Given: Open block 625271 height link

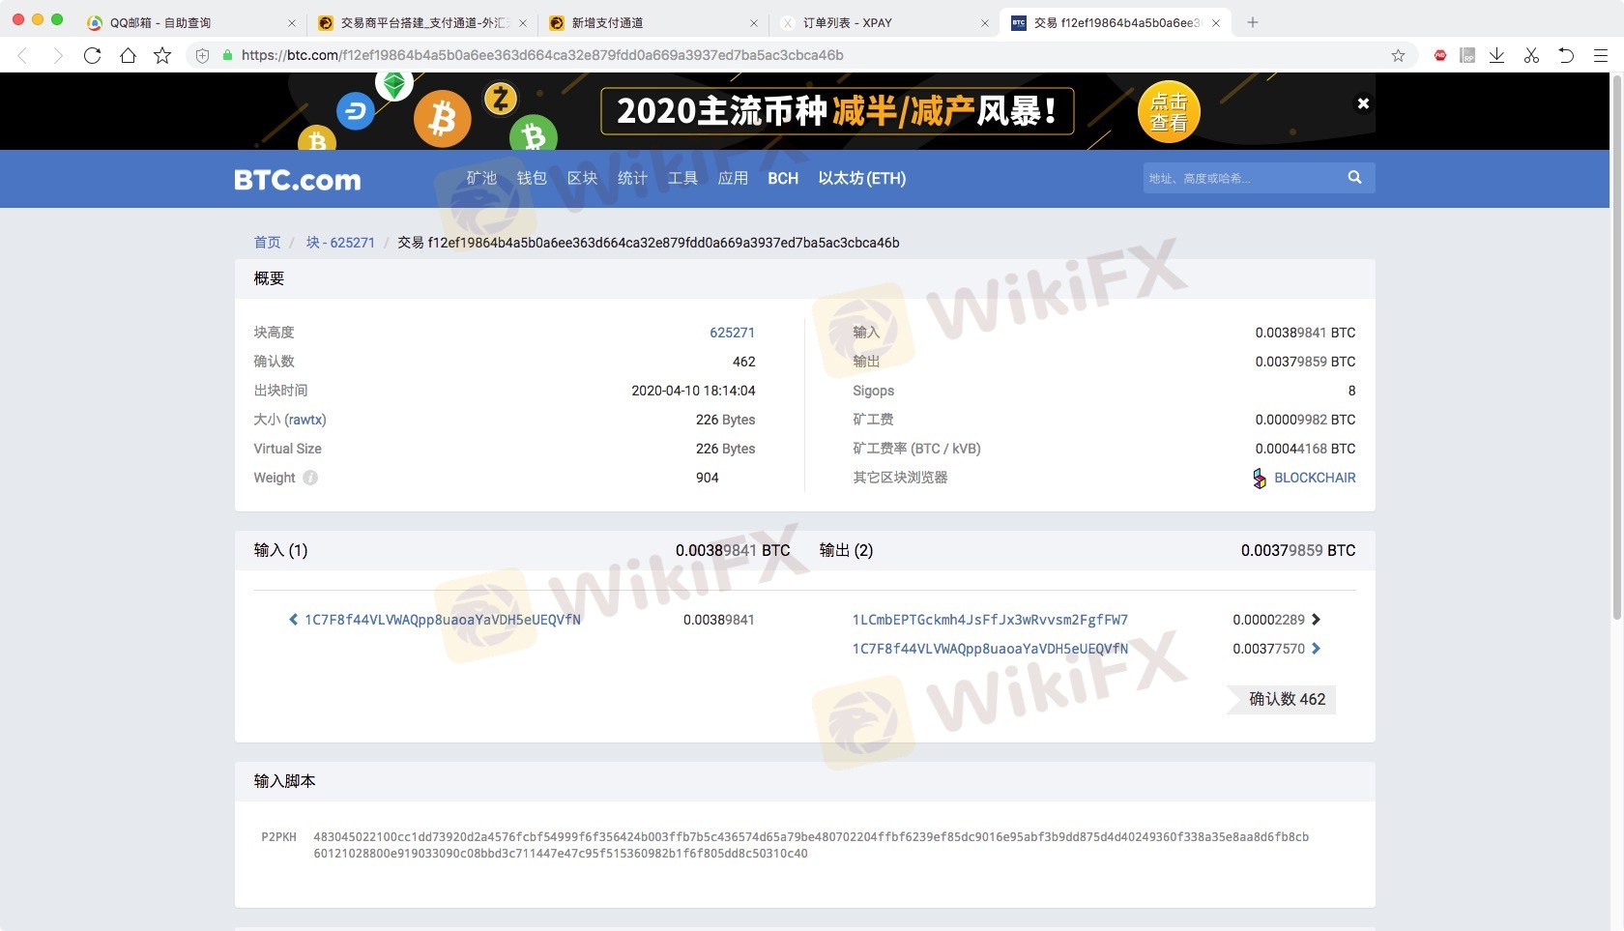Looking at the screenshot, I should pyautogui.click(x=732, y=333).
